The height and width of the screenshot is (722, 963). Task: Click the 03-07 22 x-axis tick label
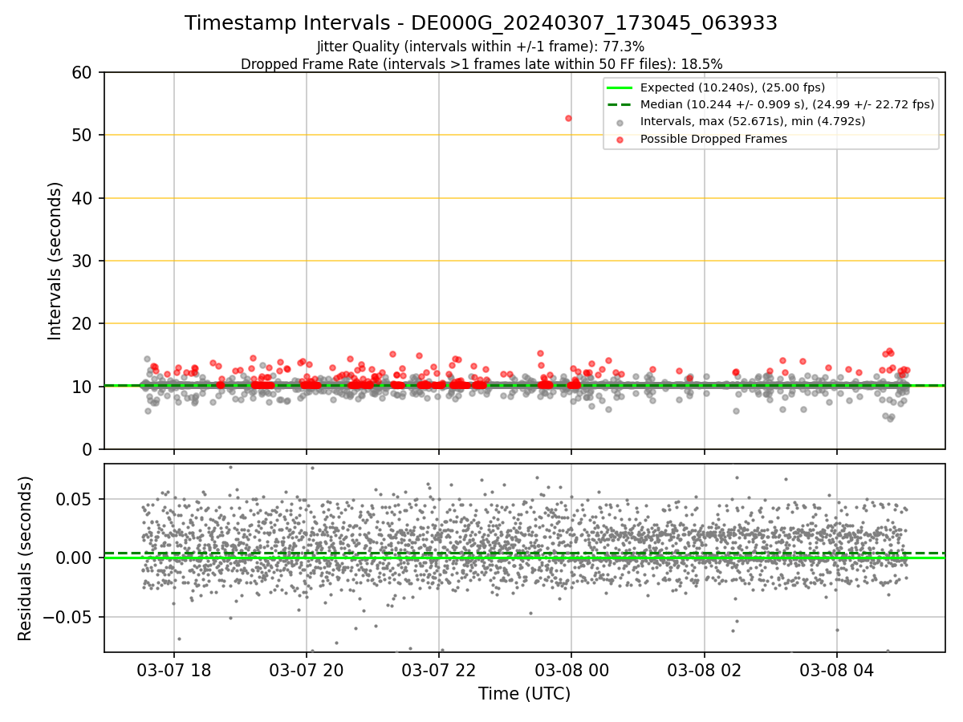439,670
